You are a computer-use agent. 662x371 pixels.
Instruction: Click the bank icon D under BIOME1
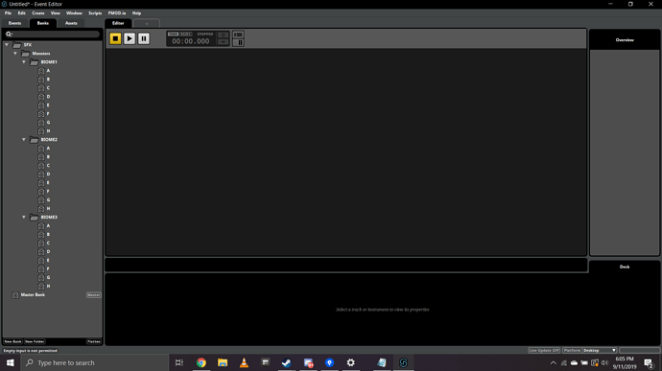pos(41,97)
